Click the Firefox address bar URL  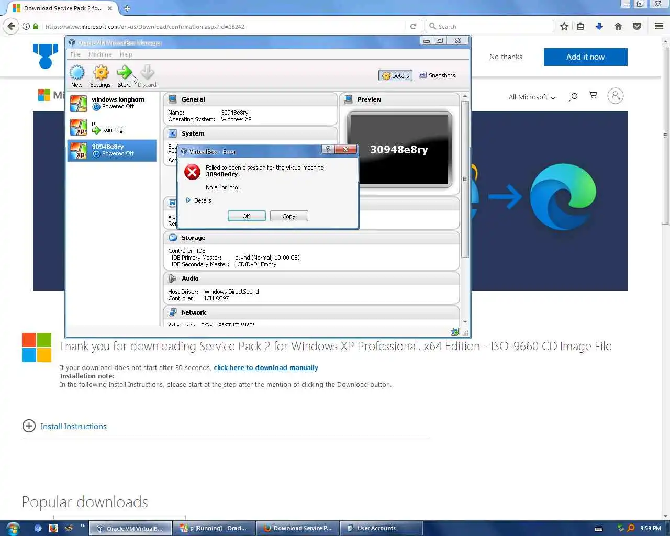point(145,26)
